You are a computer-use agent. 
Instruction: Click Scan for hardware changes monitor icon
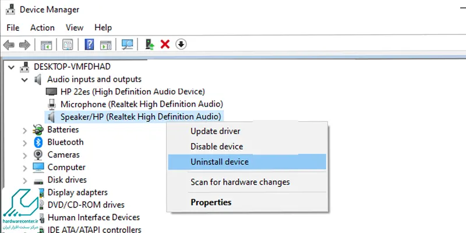coord(127,44)
